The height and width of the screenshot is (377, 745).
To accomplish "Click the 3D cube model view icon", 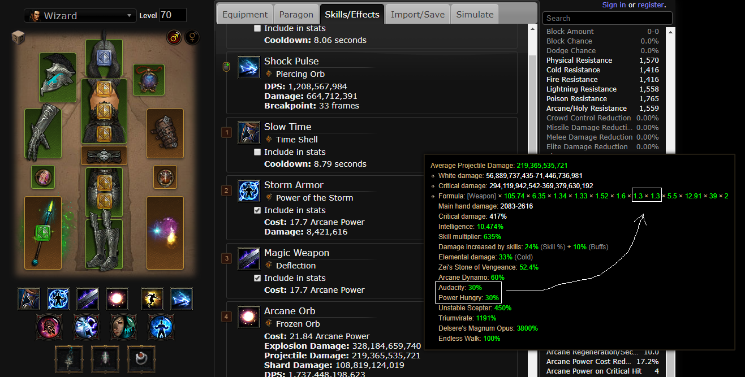I will pos(17,38).
